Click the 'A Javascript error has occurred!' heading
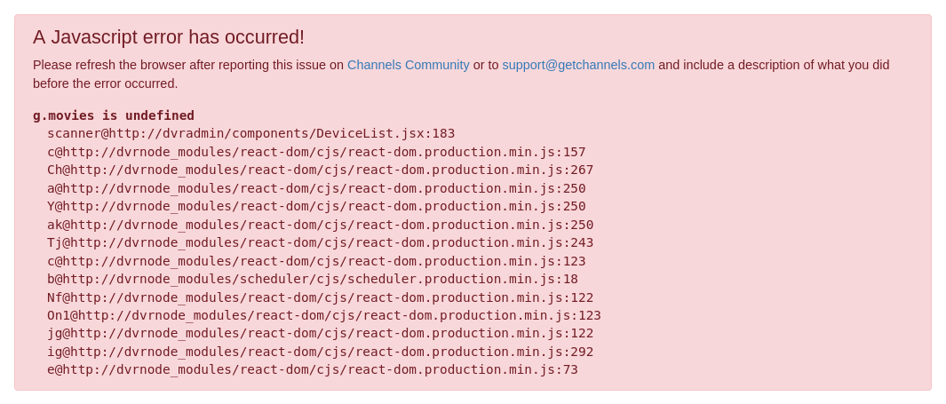946x404 pixels. coord(169,37)
